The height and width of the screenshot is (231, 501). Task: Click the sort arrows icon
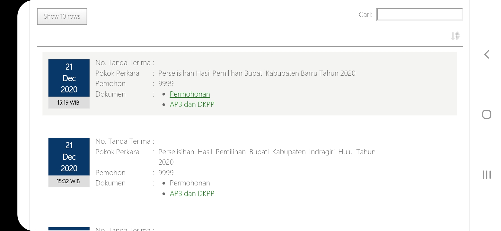455,36
